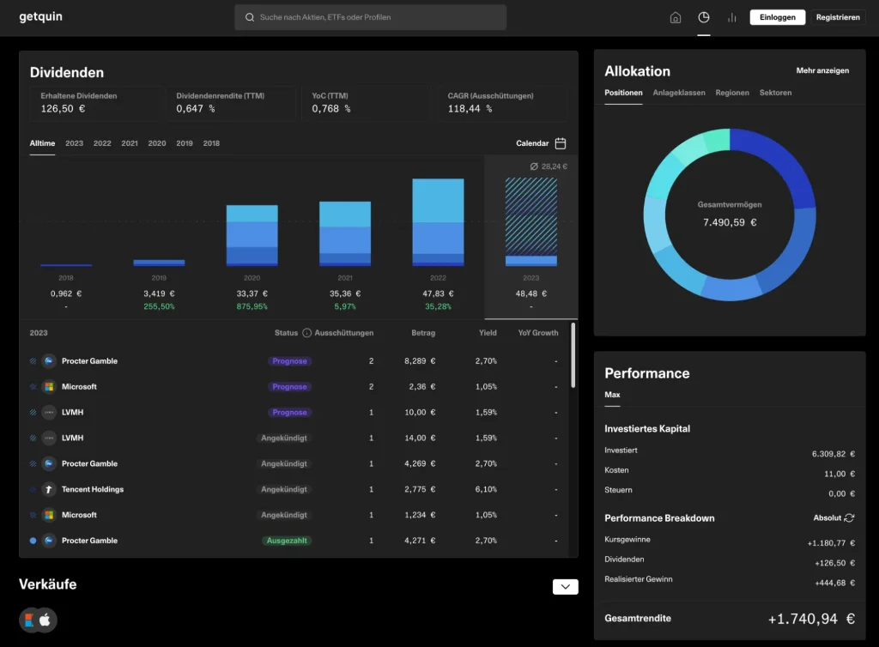Open the dividend Calendar icon
The width and height of the screenshot is (879, 647).
pyautogui.click(x=561, y=143)
